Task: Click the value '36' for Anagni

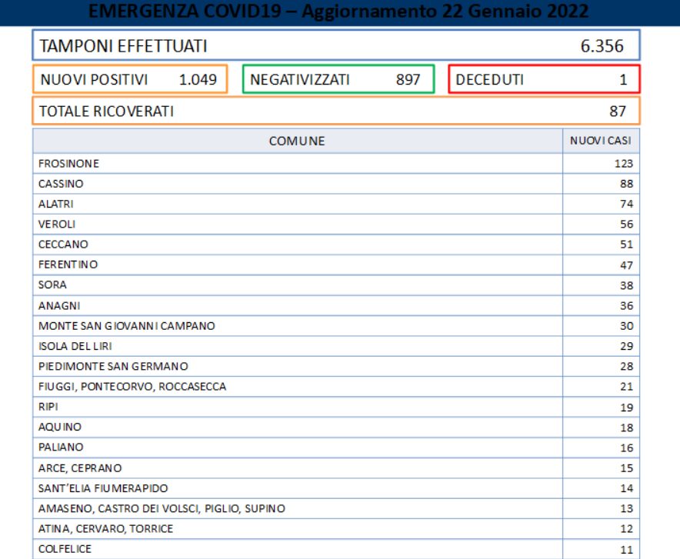Action: pyautogui.click(x=627, y=305)
